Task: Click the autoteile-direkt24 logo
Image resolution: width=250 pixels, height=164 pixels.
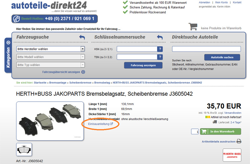Action: [x=49, y=5]
